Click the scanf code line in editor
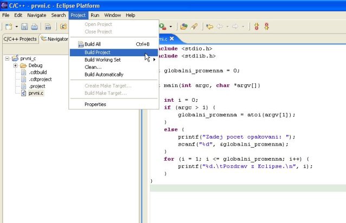This screenshot has width=346, height=223. [x=233, y=144]
